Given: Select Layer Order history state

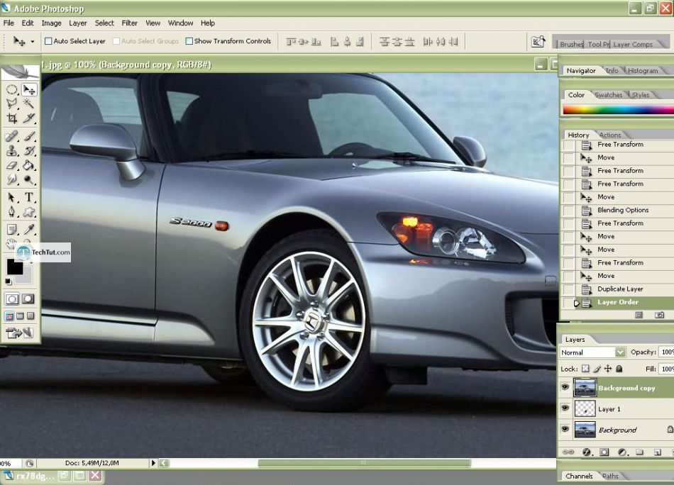Looking at the screenshot, I should (x=617, y=303).
